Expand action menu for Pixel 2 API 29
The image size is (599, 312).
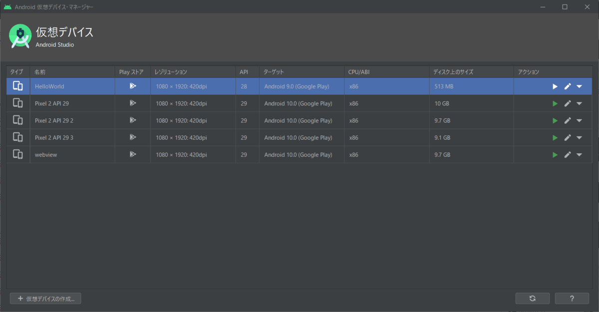pyautogui.click(x=579, y=104)
